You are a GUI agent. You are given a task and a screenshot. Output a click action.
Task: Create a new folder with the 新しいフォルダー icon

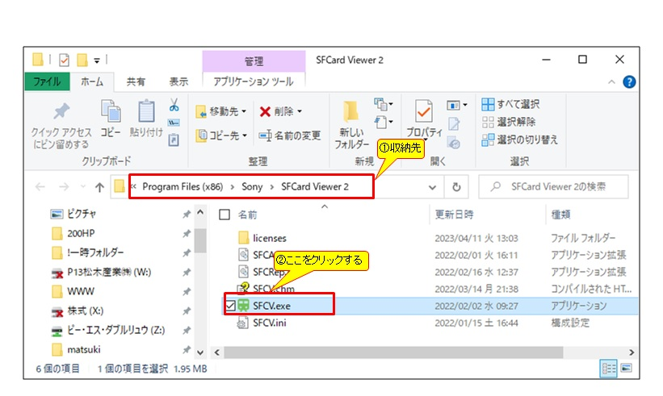point(351,113)
